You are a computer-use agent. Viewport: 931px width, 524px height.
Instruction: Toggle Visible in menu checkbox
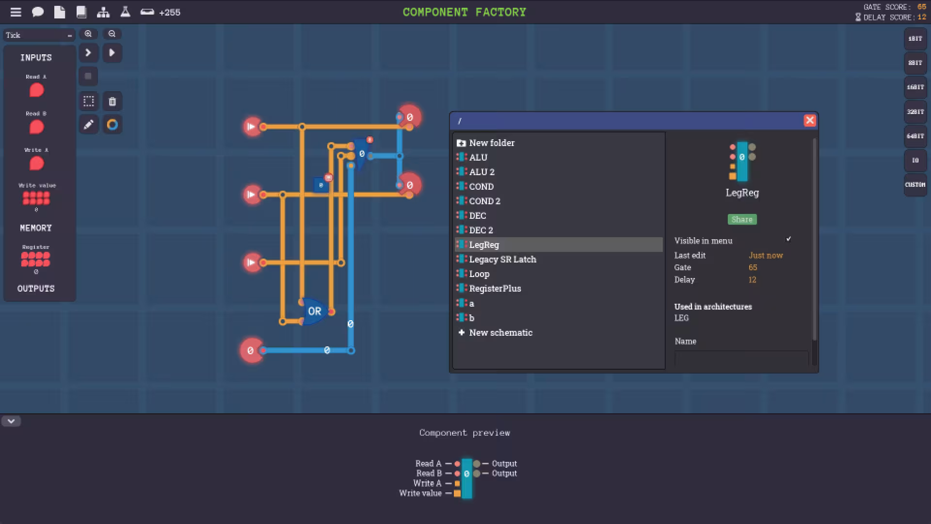788,239
